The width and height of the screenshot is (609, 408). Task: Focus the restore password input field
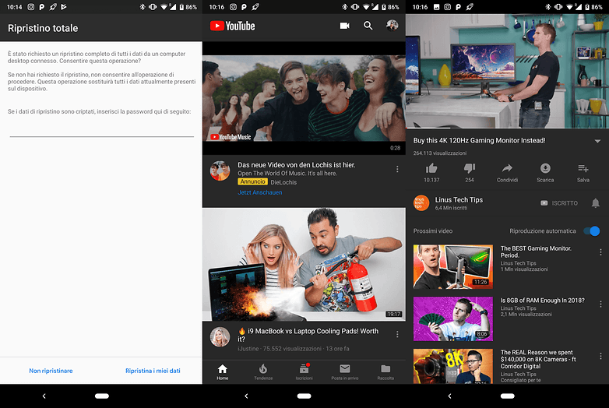102,131
